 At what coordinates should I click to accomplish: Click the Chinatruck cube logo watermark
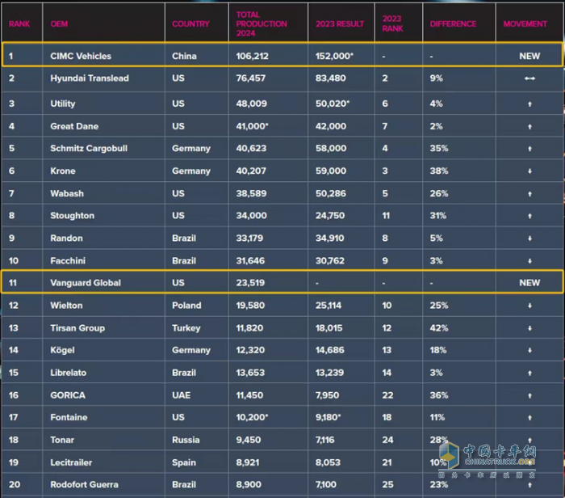click(450, 454)
